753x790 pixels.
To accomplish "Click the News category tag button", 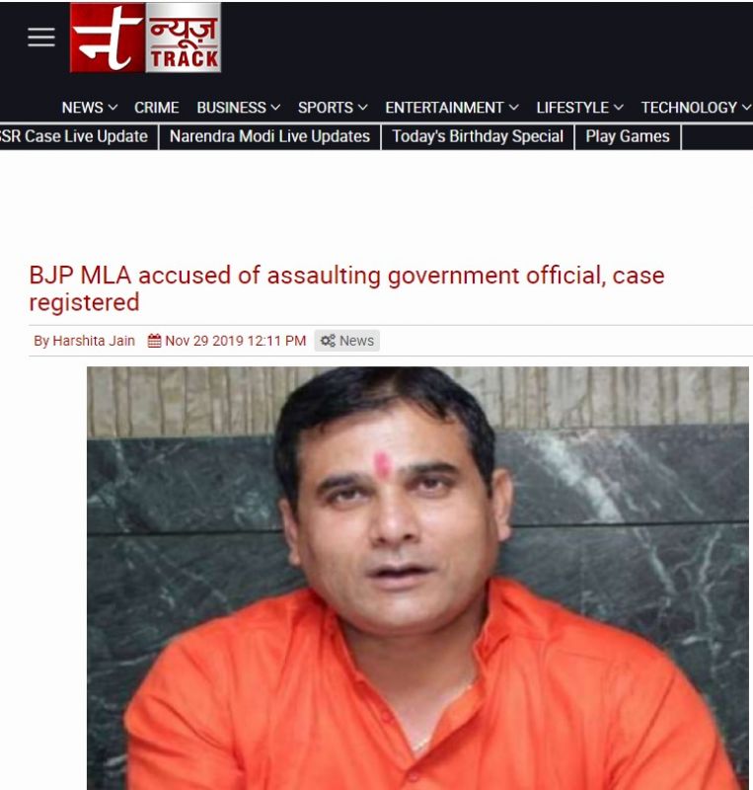I will point(347,341).
